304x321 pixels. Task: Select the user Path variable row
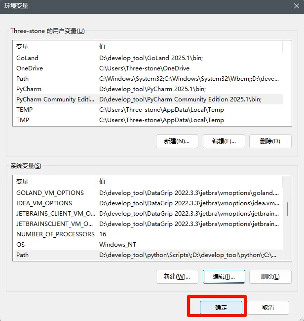[149, 79]
